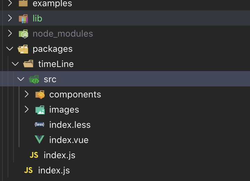The height and width of the screenshot is (181, 250).
Task: Click the lib folder icon
Action: click(x=23, y=18)
